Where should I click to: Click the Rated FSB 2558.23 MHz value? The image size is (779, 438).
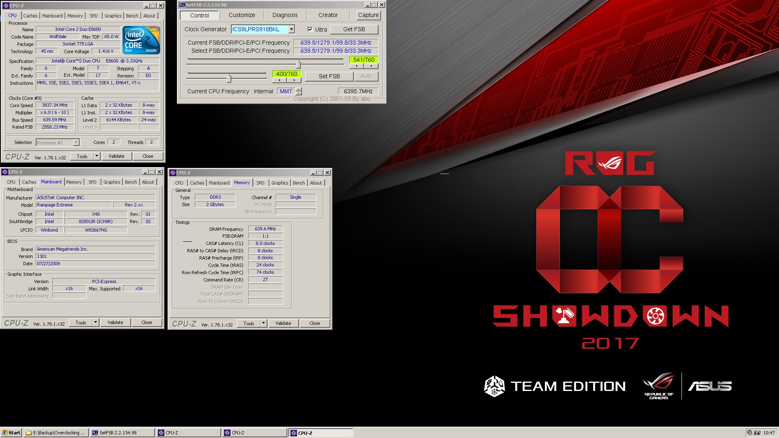point(55,127)
